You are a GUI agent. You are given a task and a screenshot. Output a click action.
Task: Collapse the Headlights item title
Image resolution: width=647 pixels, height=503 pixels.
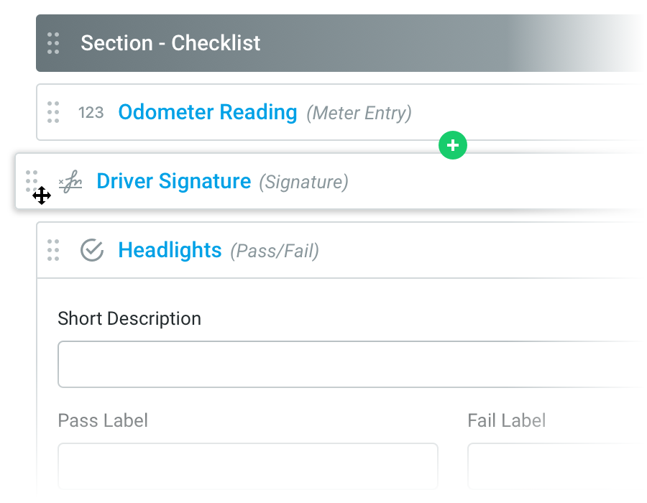tap(170, 250)
